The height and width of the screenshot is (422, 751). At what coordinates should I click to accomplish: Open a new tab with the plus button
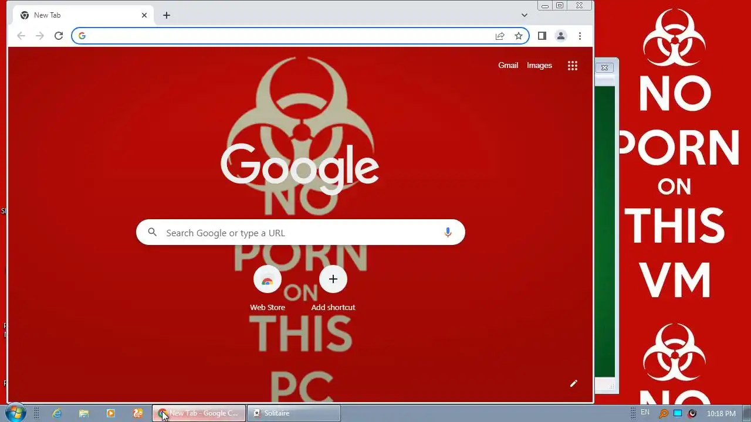coord(167,15)
